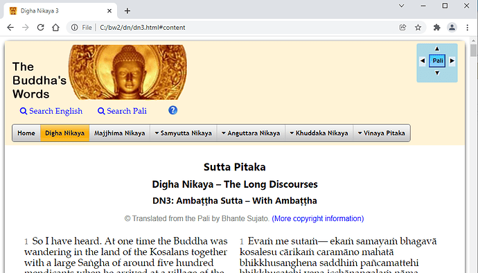Screen dimensions: 478x273
Task: View site information icon in address bar
Action: click(74, 28)
